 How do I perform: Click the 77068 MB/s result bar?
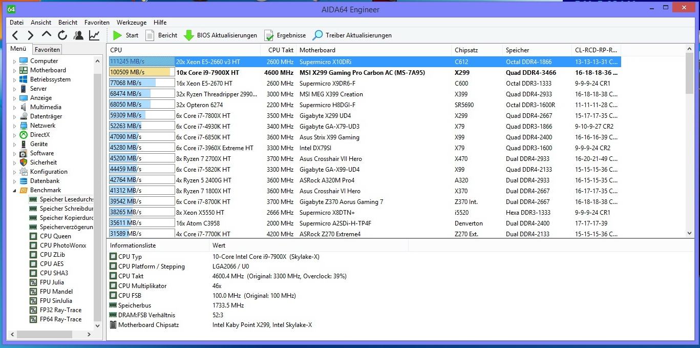pos(142,83)
